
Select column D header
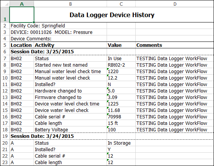pyautogui.click(x=175, y=4)
